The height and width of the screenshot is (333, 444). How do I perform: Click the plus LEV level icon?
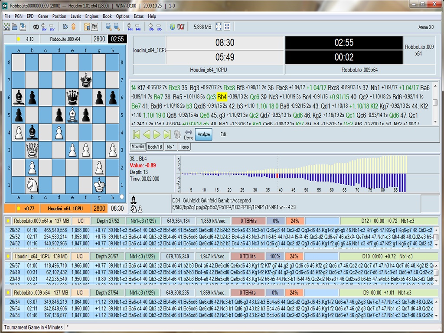coord(44,26)
